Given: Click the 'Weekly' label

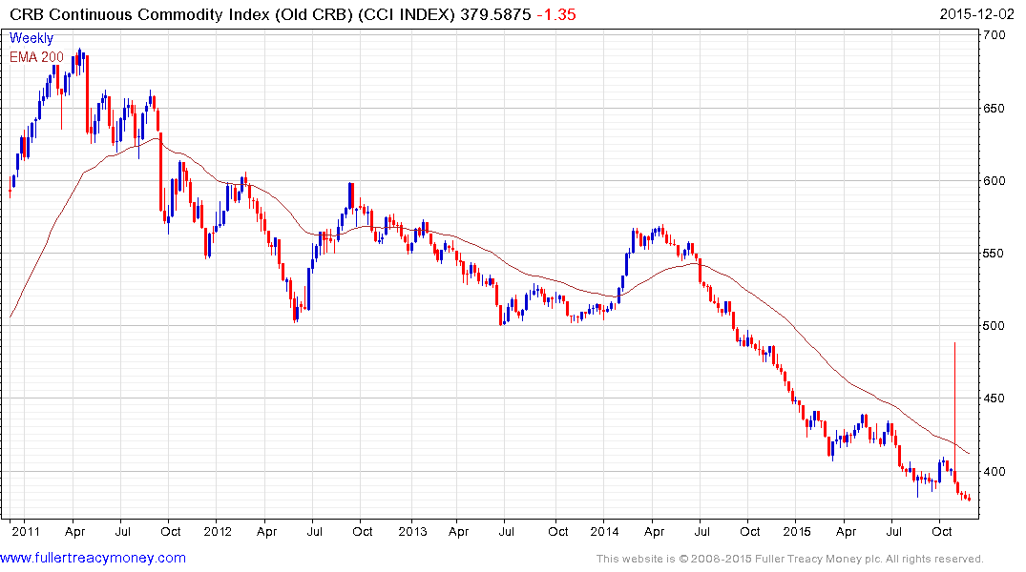Looking at the screenshot, I should pyautogui.click(x=31, y=38).
